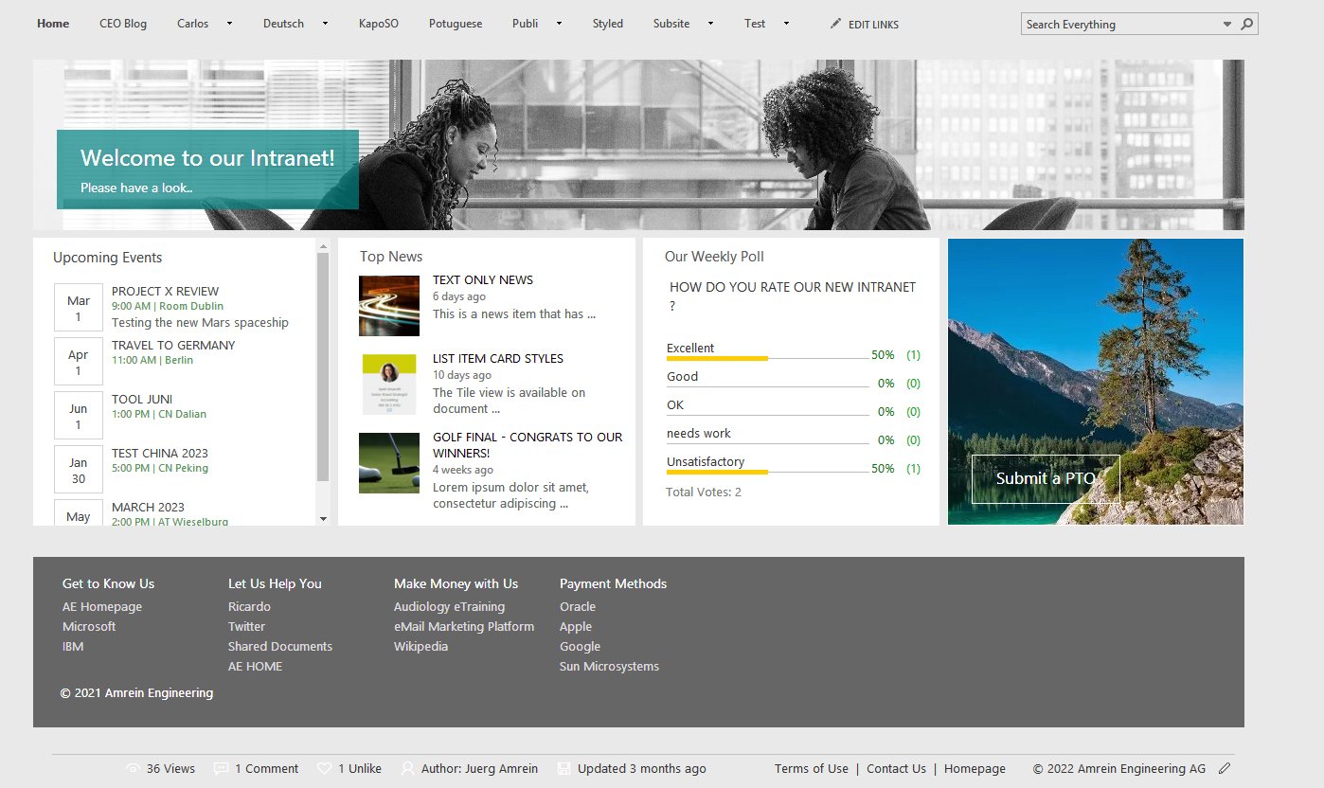Open TOOL JUNI event
The image size is (1324, 788).
(x=142, y=399)
